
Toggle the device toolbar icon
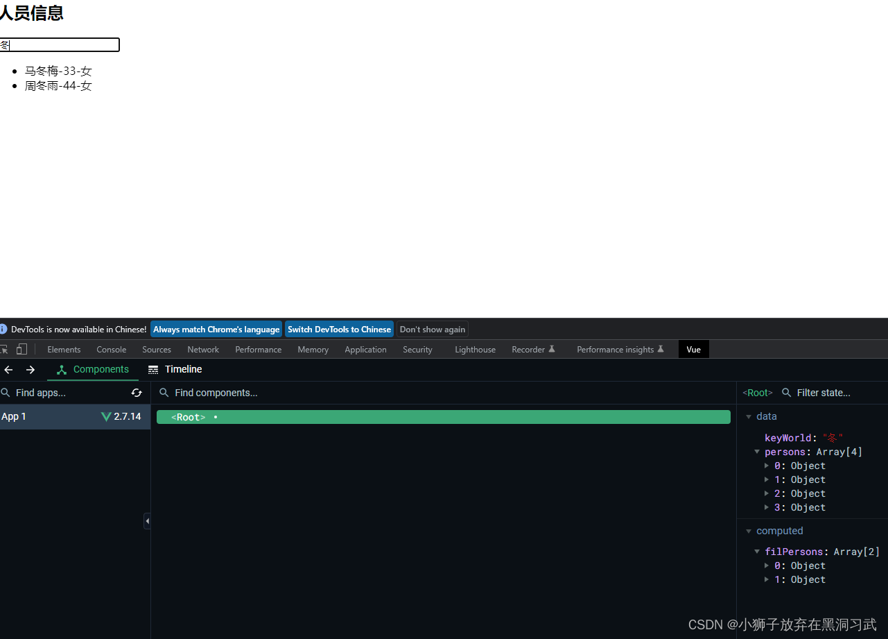point(21,349)
